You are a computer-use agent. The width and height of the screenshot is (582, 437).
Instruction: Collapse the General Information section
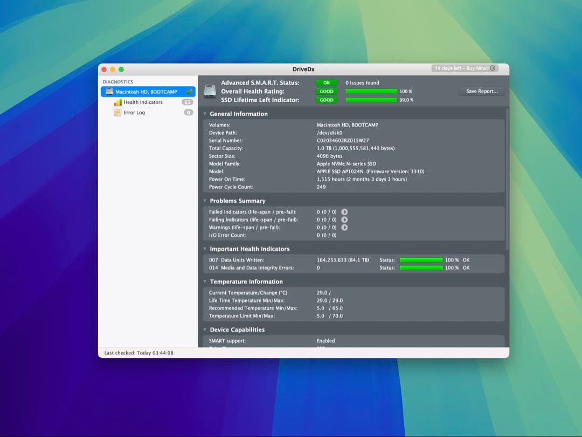click(x=205, y=114)
